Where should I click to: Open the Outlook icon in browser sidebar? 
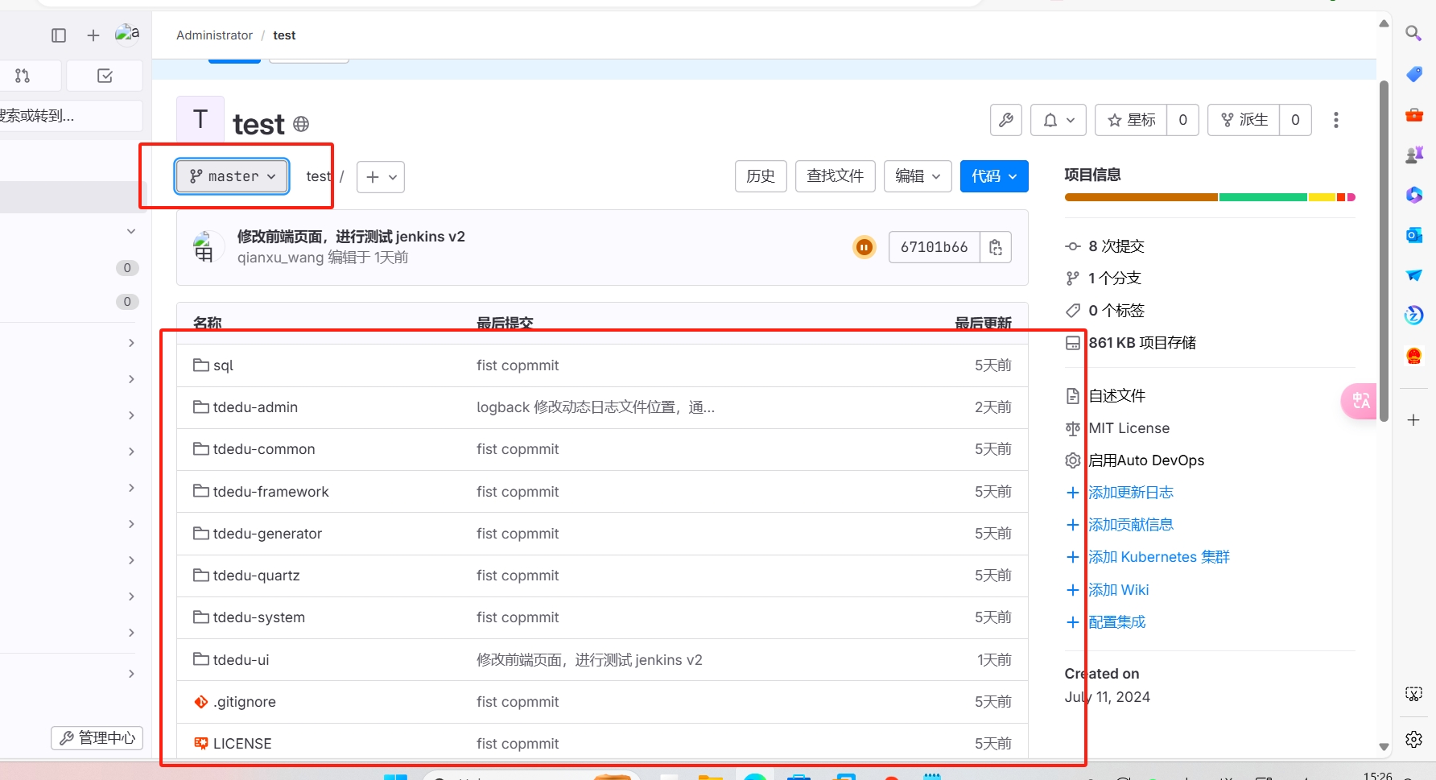pyautogui.click(x=1413, y=235)
